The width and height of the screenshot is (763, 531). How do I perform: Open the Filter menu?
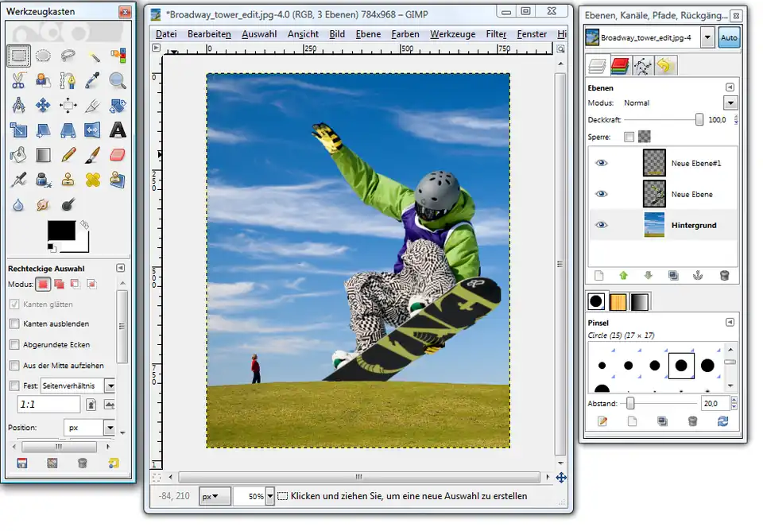(x=496, y=34)
